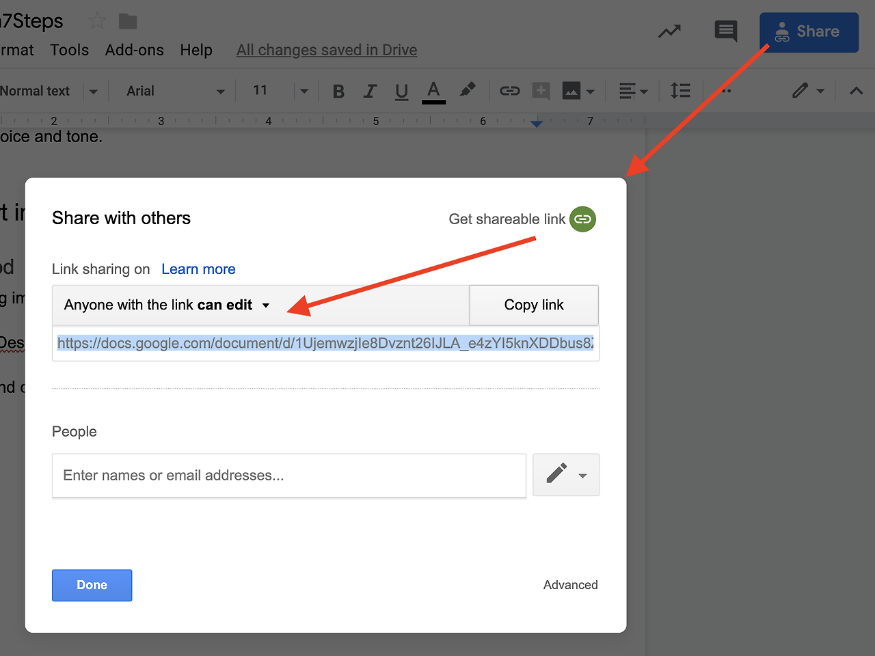Toggle italic formatting
The height and width of the screenshot is (656, 875).
(370, 91)
